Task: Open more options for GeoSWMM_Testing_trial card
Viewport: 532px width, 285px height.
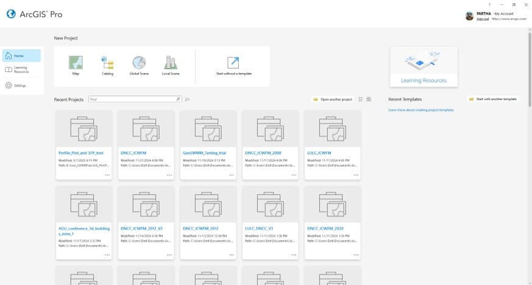Action: (x=232, y=175)
